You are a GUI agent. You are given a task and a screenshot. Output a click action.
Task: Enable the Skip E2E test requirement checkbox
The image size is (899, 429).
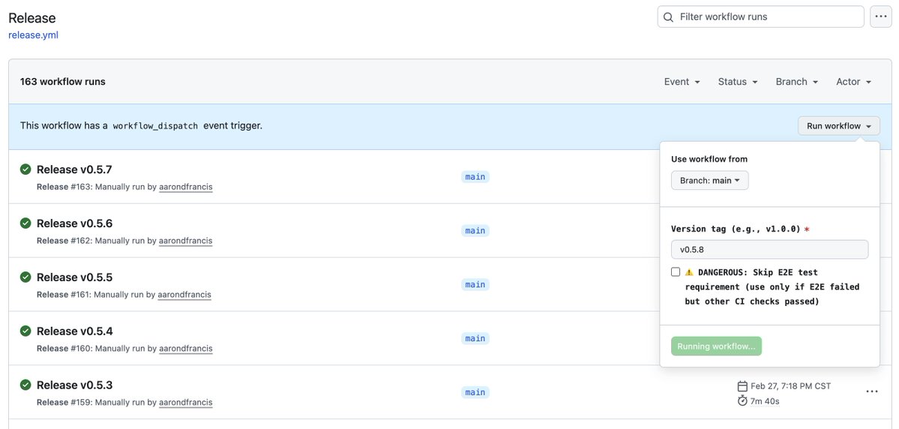coord(676,271)
